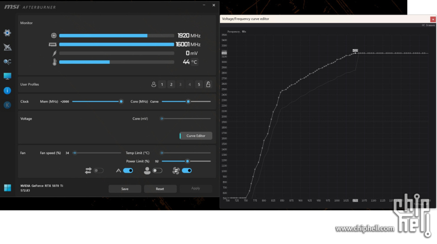Viewport: 437px width, 244px height.
Task: Click the fan sync icon
Action: tap(176, 170)
